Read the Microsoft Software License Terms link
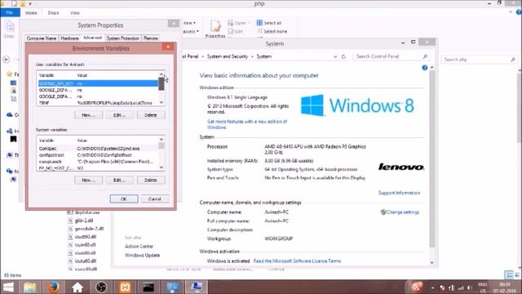522x294 pixels. [x=297, y=261]
